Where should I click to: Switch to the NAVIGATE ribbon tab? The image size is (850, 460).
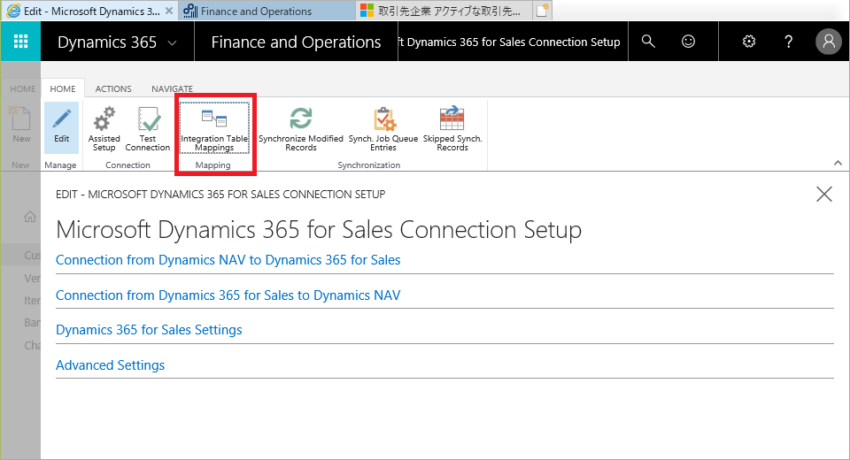[x=172, y=88]
